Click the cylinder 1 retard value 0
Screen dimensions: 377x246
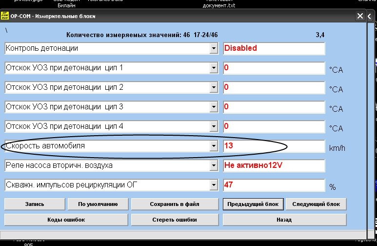[274, 68]
